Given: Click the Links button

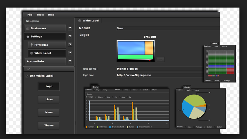Looking at the screenshot, I should [x=49, y=99].
